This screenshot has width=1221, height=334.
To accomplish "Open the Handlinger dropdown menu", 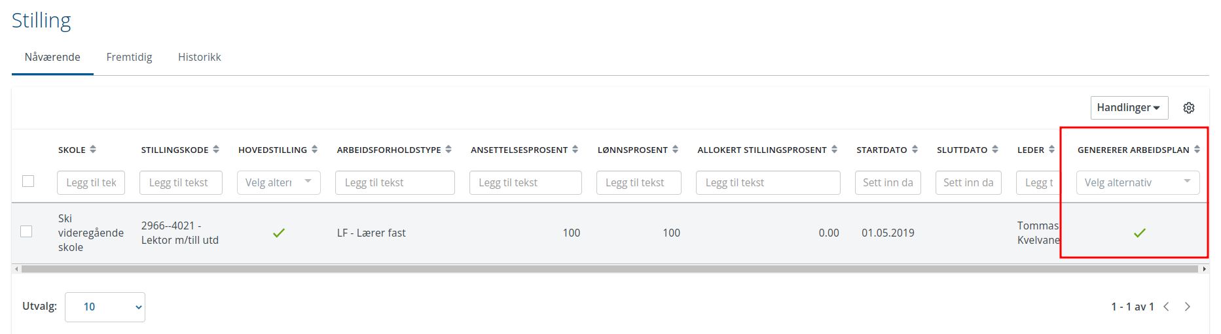I will (1129, 108).
